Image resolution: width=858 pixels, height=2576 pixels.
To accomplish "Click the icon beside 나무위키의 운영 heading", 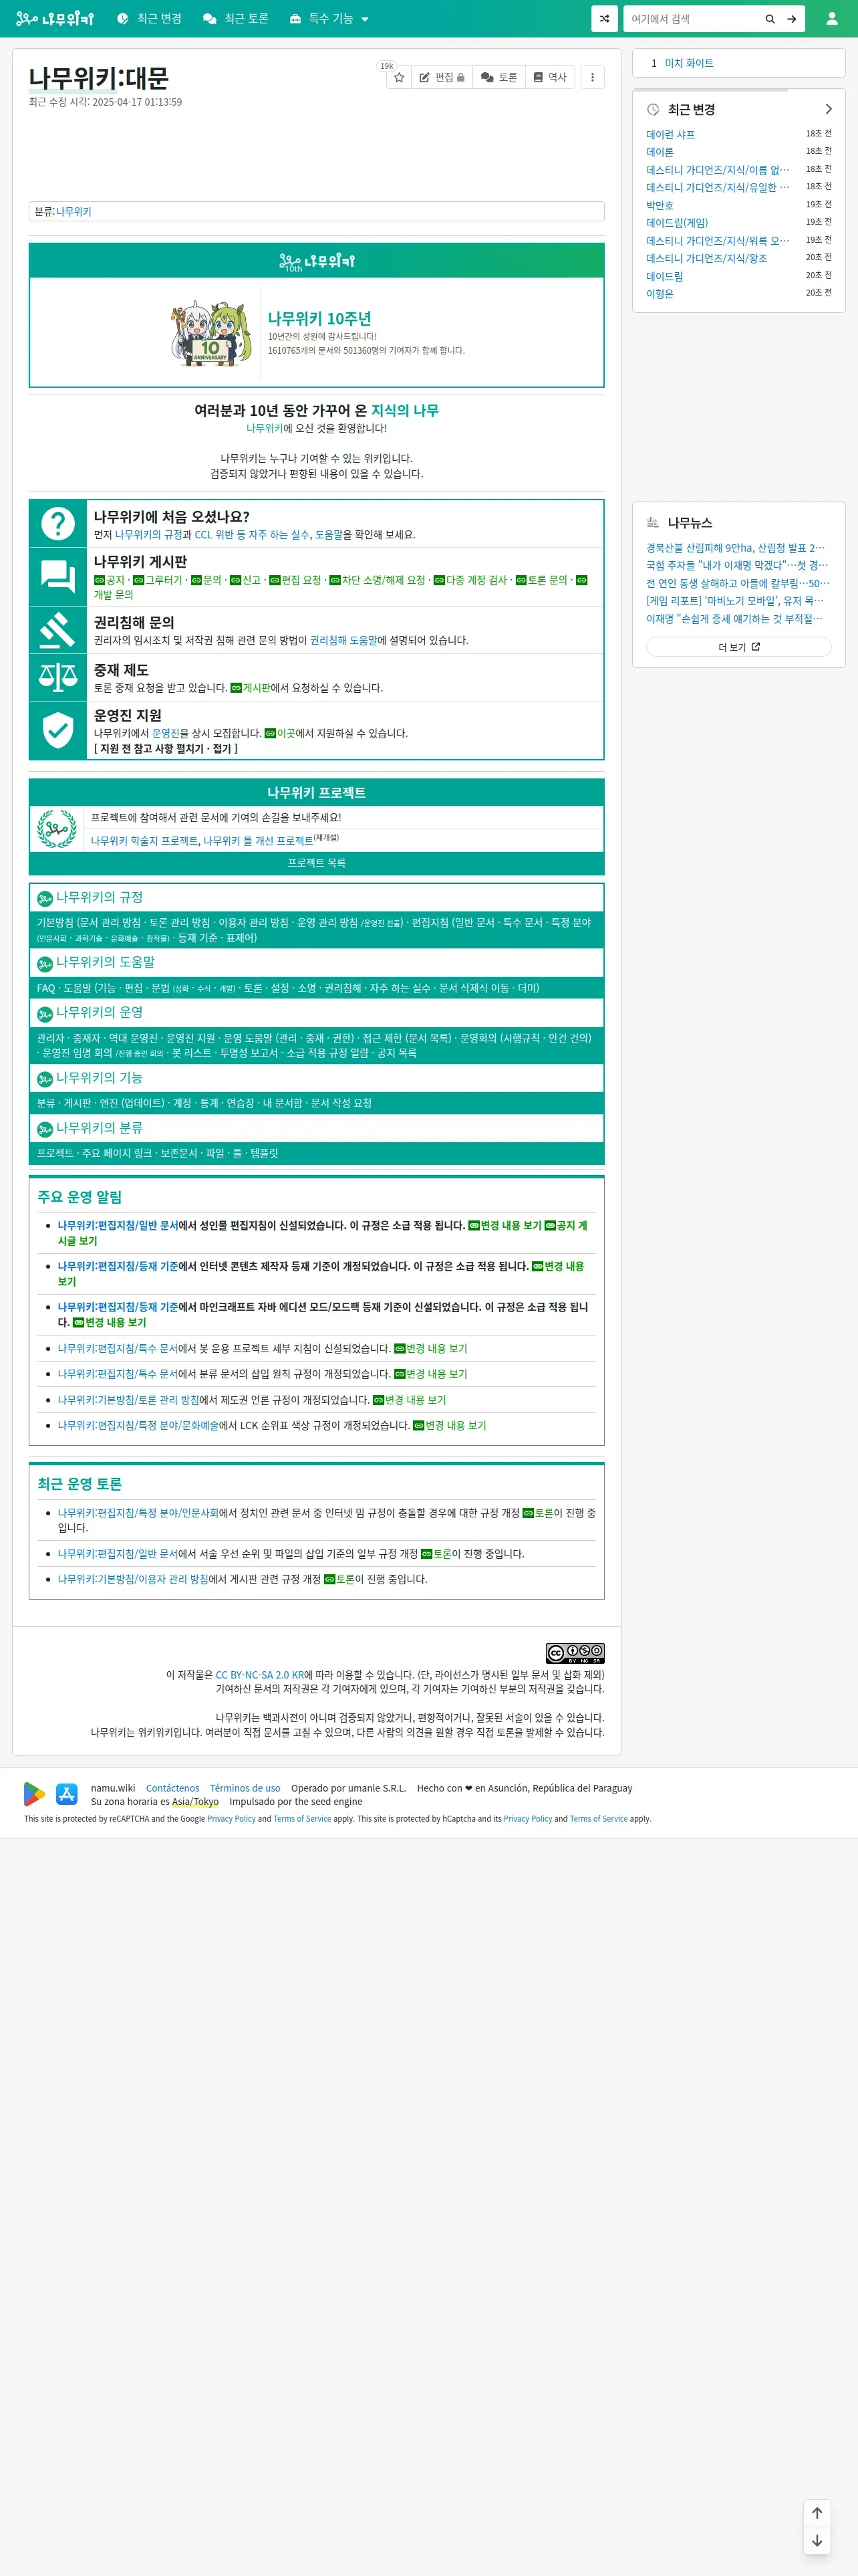I will pyautogui.click(x=45, y=1014).
